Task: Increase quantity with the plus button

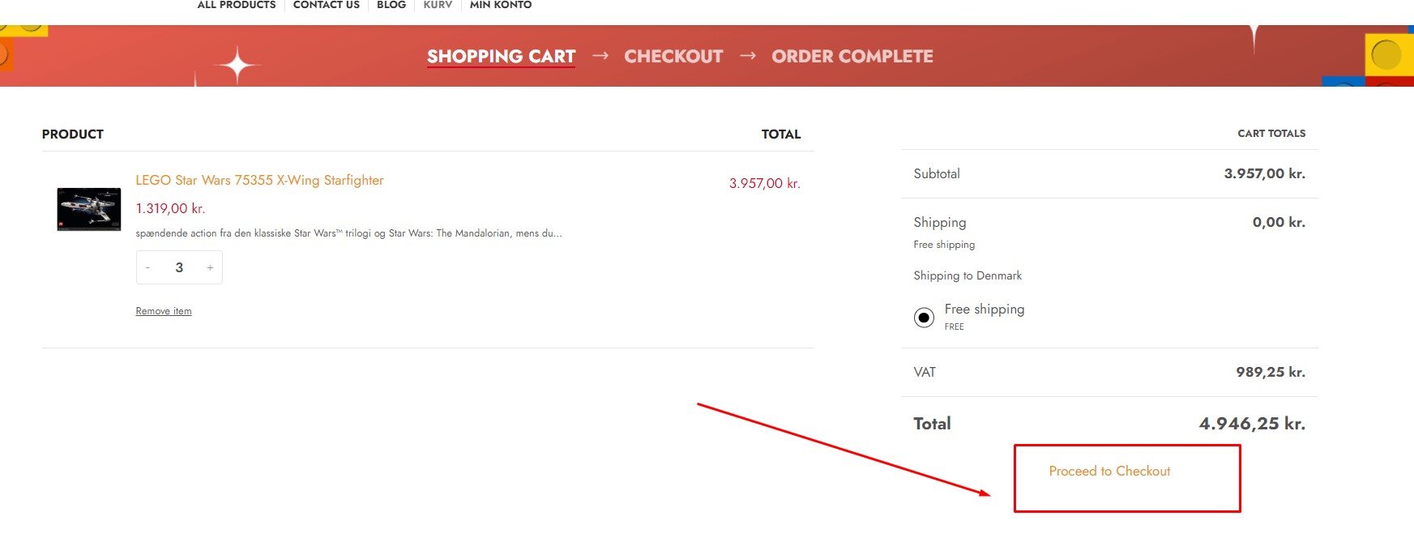Action: coord(210,267)
